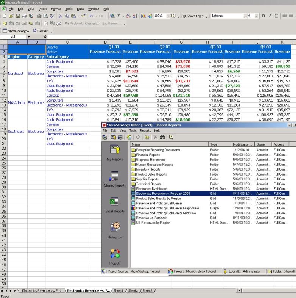296x298 pixels.
Task: Open Excel's Format menu
Action: tap(56, 9)
